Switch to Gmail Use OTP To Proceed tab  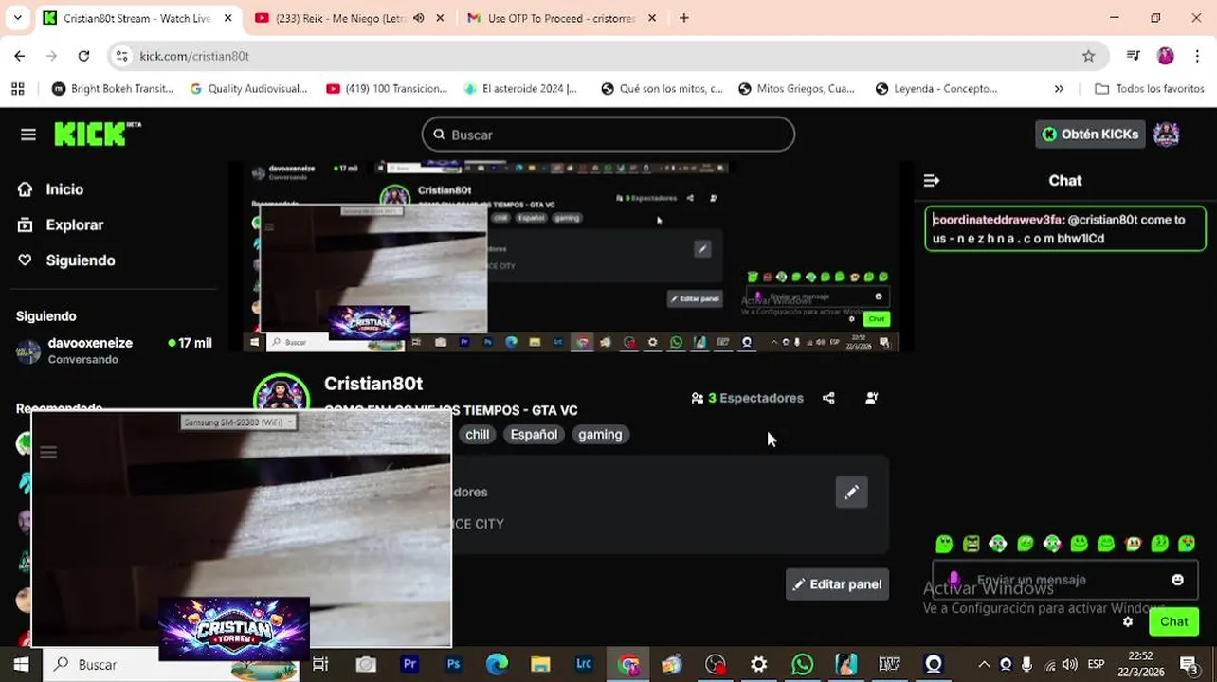[559, 18]
